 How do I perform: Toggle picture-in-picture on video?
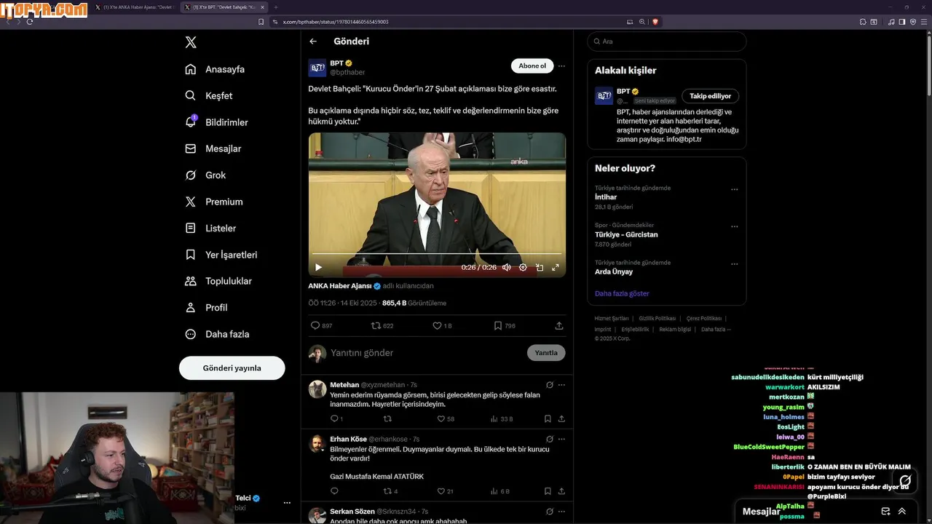pyautogui.click(x=540, y=267)
